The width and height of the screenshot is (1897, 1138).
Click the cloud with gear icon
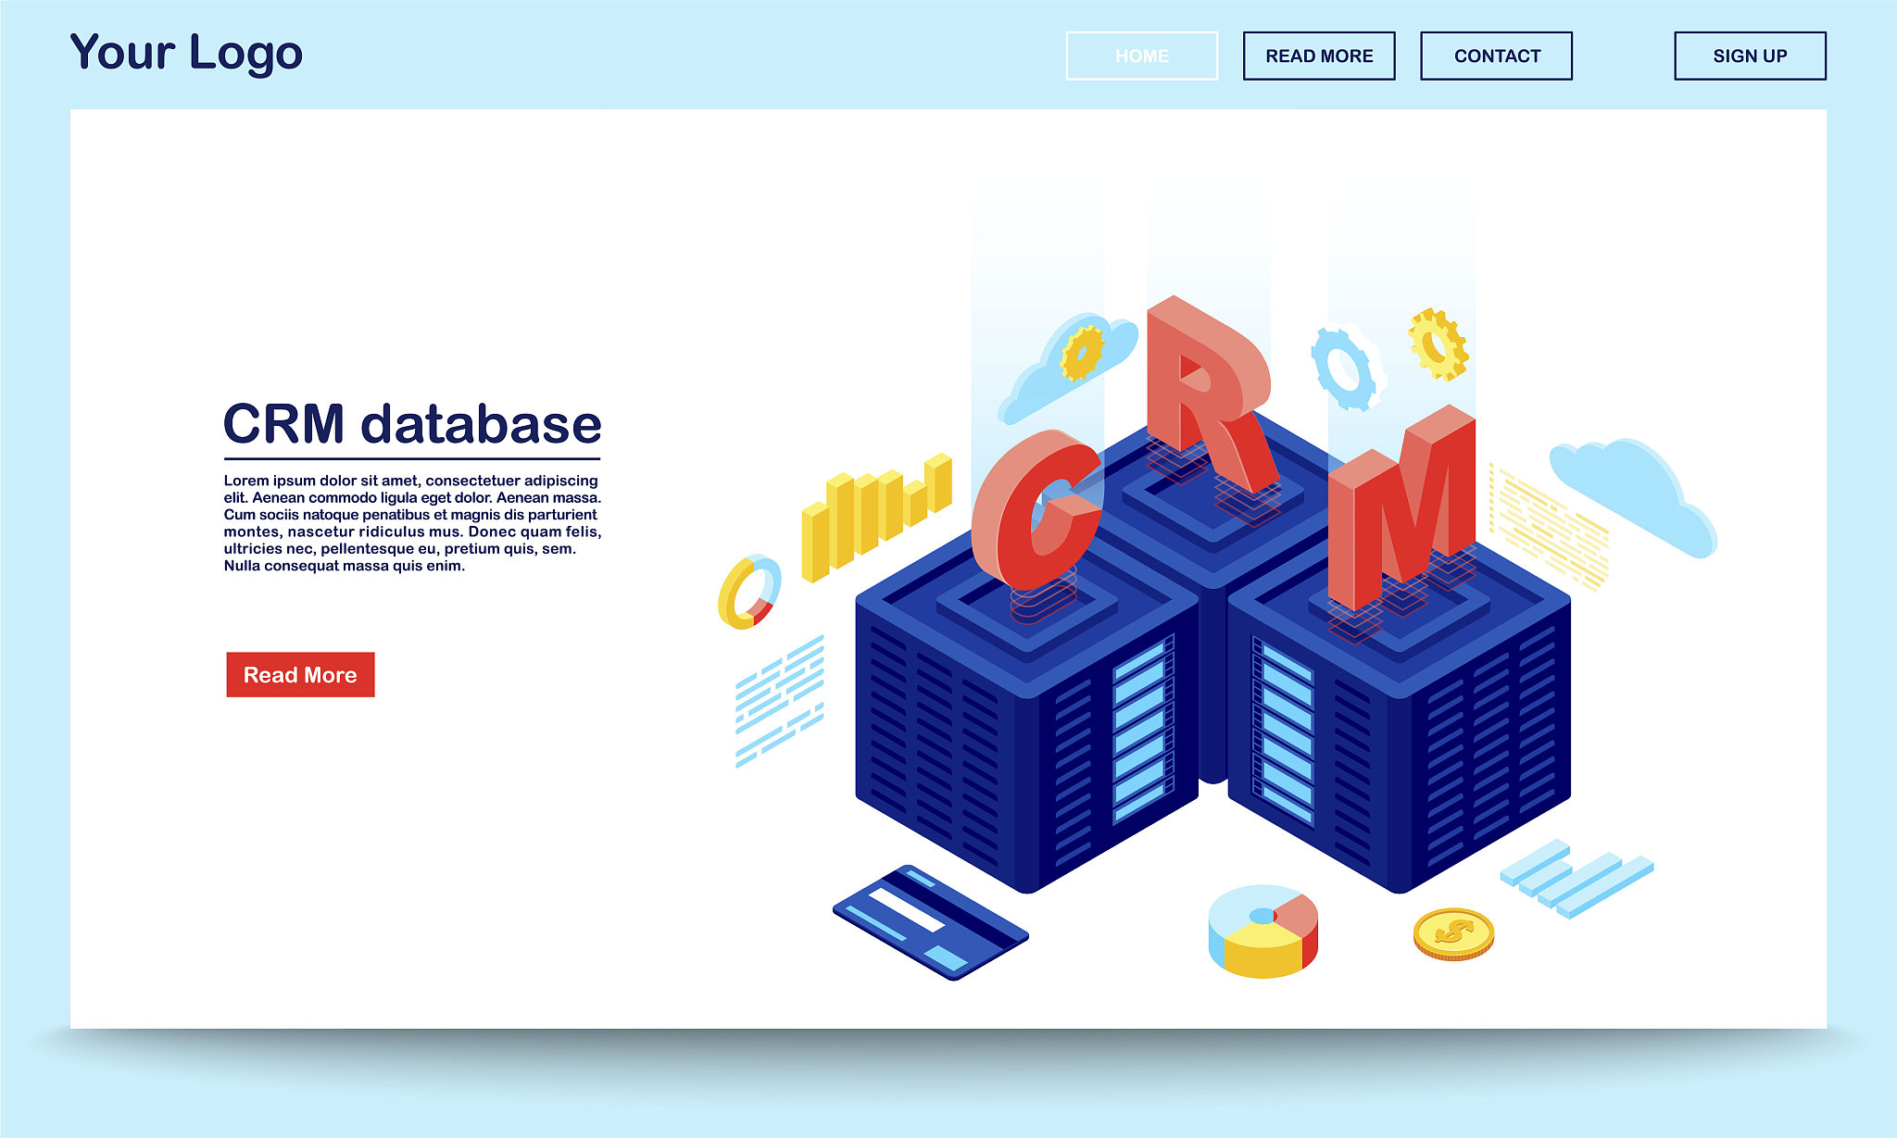(x=1065, y=366)
